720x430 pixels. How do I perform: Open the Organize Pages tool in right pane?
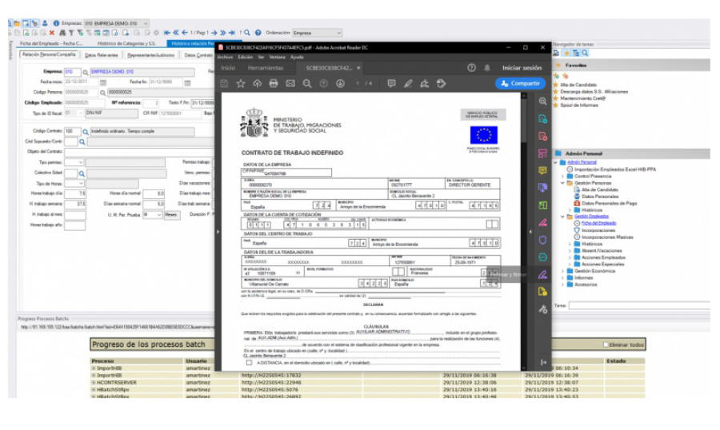542,153
